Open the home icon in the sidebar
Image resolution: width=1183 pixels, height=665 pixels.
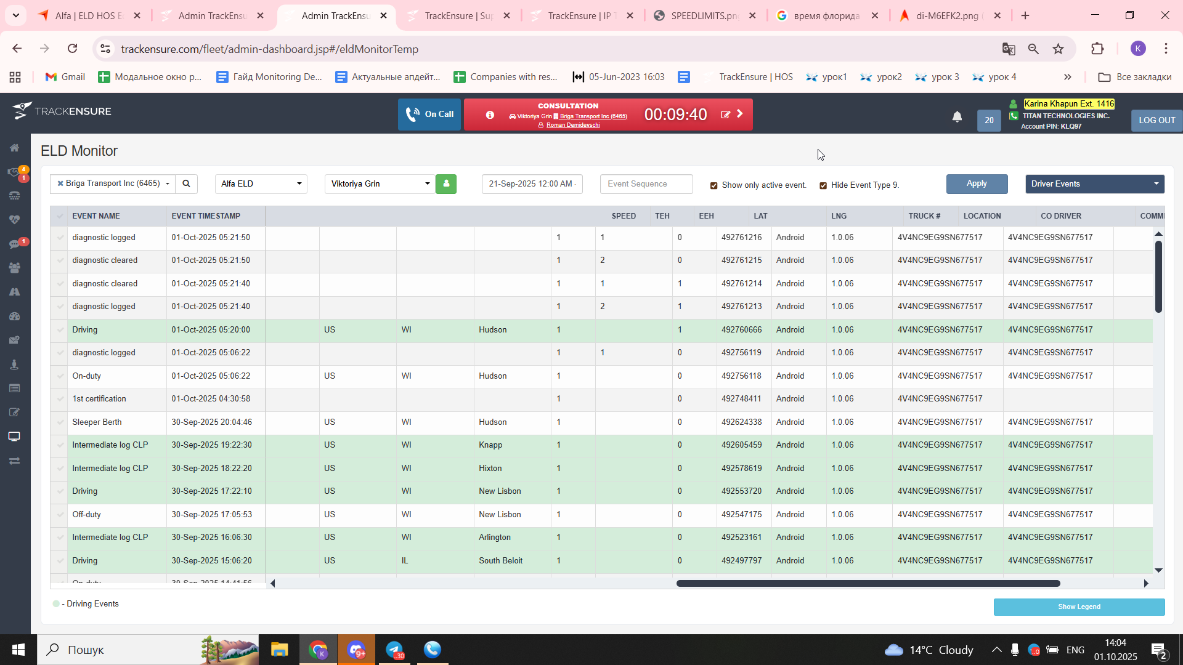tap(15, 148)
